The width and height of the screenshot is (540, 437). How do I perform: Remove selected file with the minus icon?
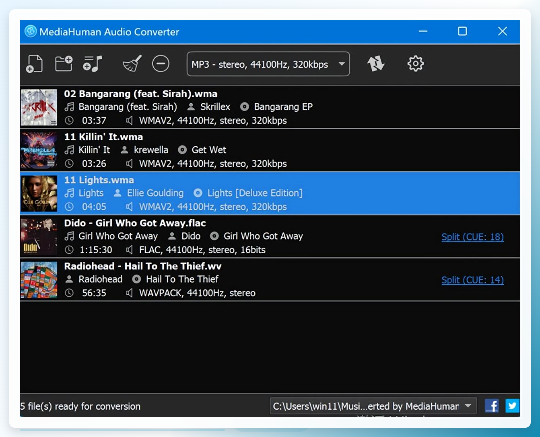(x=161, y=64)
